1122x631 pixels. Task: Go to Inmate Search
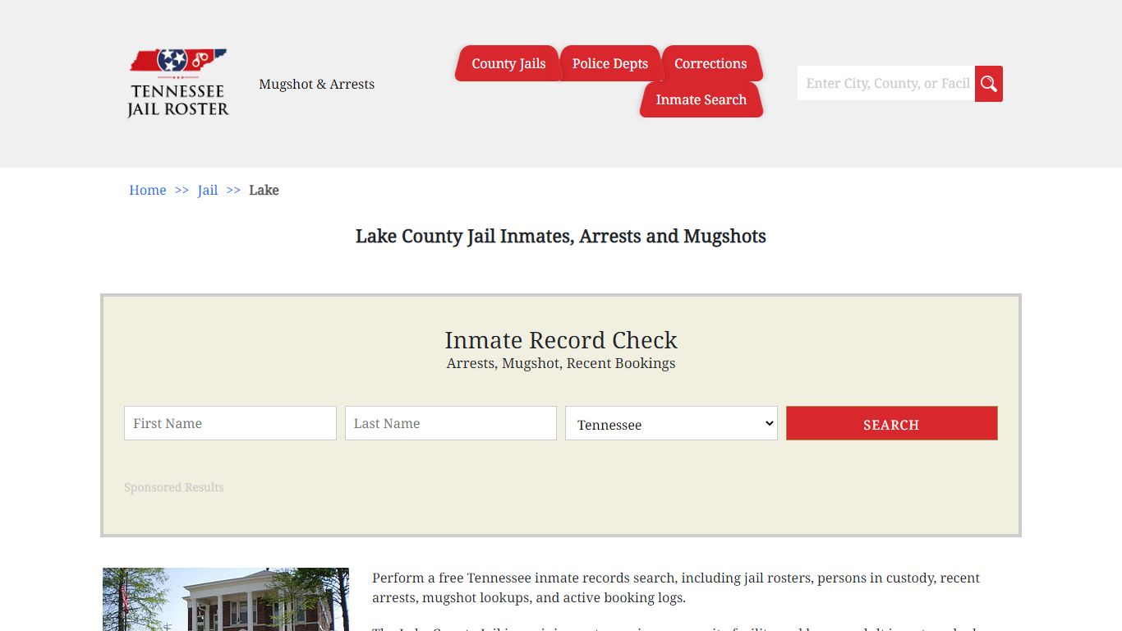click(x=701, y=99)
